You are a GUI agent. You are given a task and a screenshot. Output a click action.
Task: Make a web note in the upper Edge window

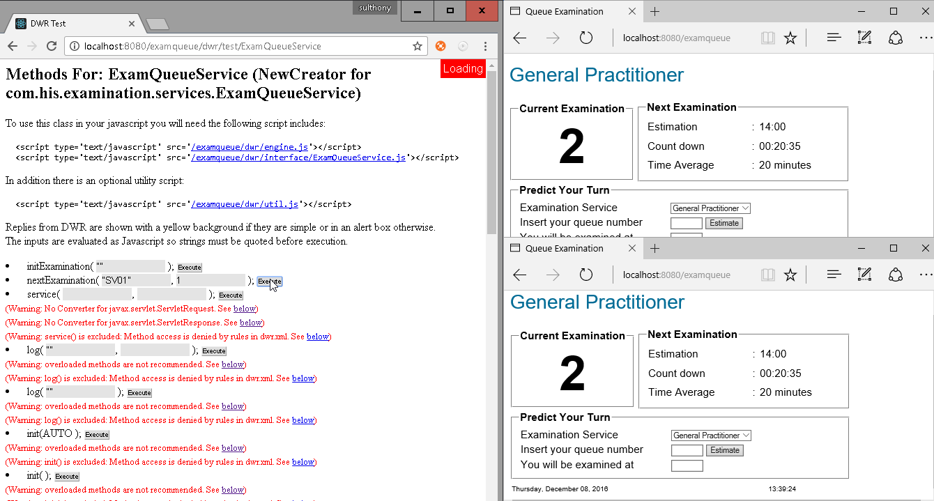865,38
